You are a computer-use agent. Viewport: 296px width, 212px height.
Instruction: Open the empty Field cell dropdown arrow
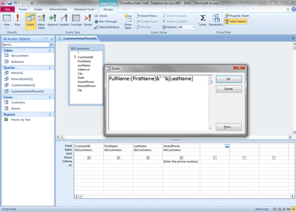click(x=227, y=146)
